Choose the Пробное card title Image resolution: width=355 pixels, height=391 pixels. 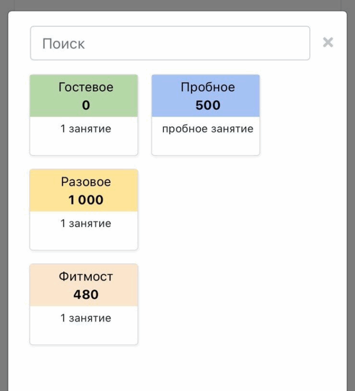[x=207, y=87]
